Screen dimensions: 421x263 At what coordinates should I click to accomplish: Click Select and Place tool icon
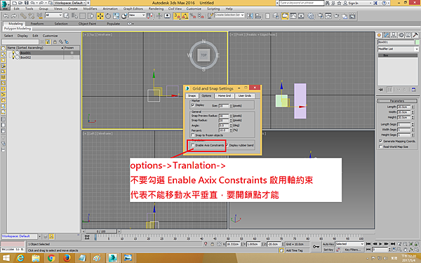point(124,16)
